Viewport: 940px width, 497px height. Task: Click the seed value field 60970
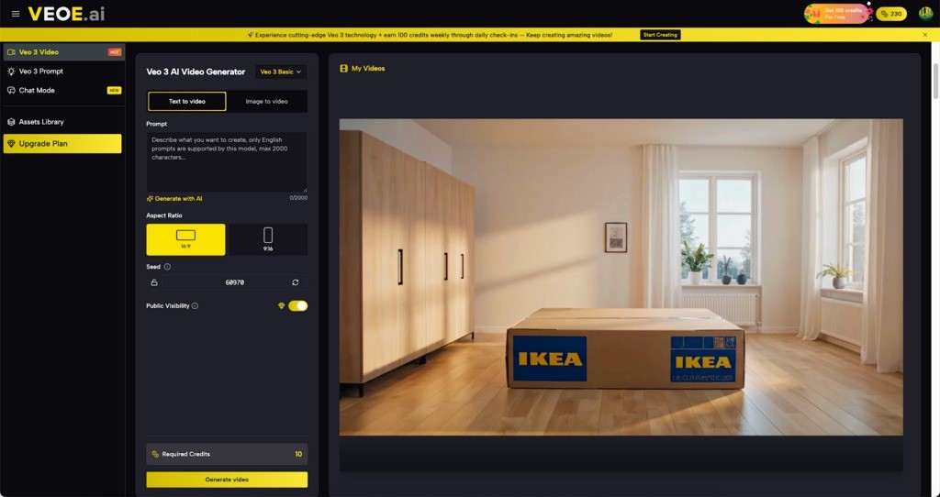[234, 282]
